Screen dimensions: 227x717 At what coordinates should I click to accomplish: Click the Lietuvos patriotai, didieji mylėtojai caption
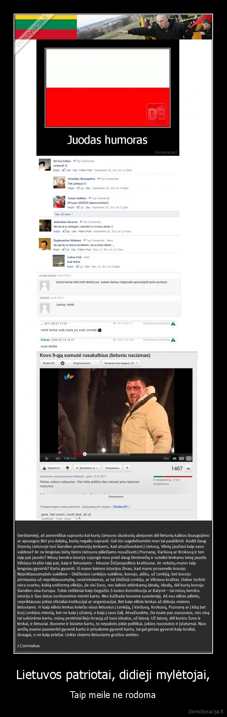pos(113,675)
